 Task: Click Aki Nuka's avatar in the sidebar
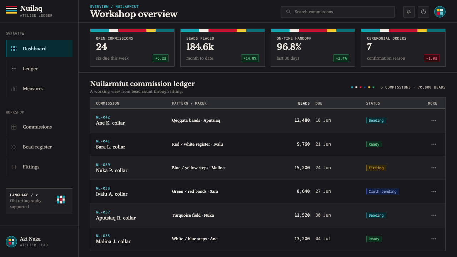click(x=11, y=242)
